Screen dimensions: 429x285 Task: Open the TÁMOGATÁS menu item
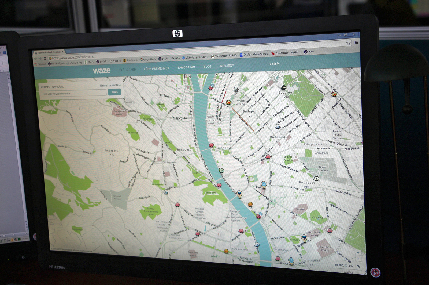click(186, 67)
